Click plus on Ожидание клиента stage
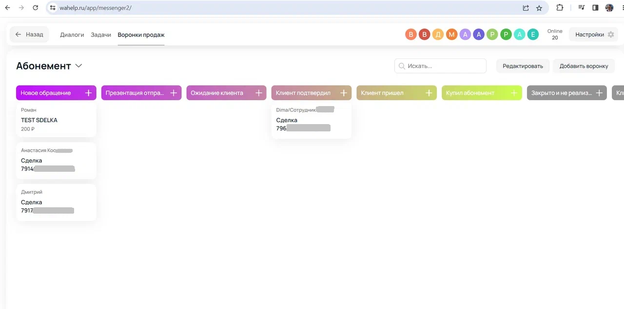Screen dimensions: 624x309 (259, 93)
